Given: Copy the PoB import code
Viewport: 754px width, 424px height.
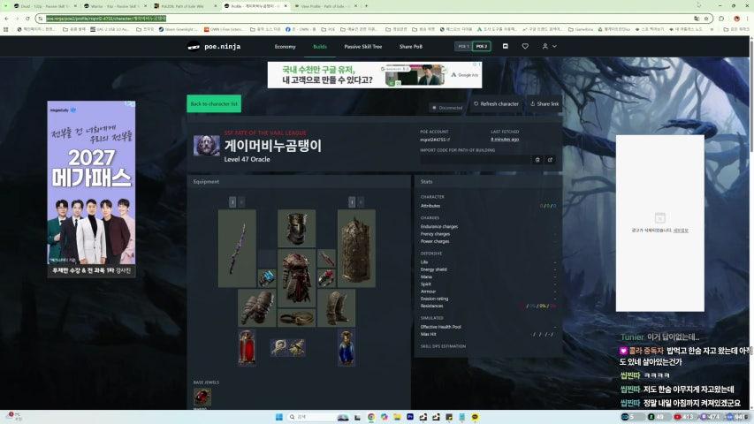Looking at the screenshot, I should 537,160.
